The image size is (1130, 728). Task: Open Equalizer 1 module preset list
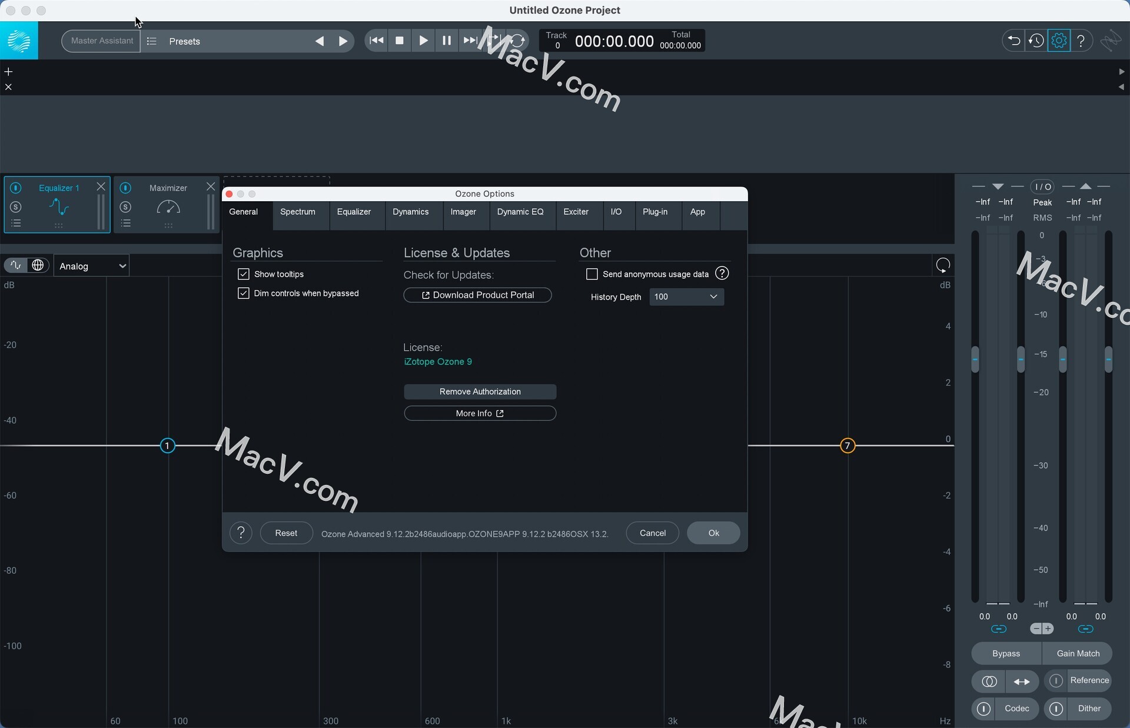pyautogui.click(x=16, y=224)
